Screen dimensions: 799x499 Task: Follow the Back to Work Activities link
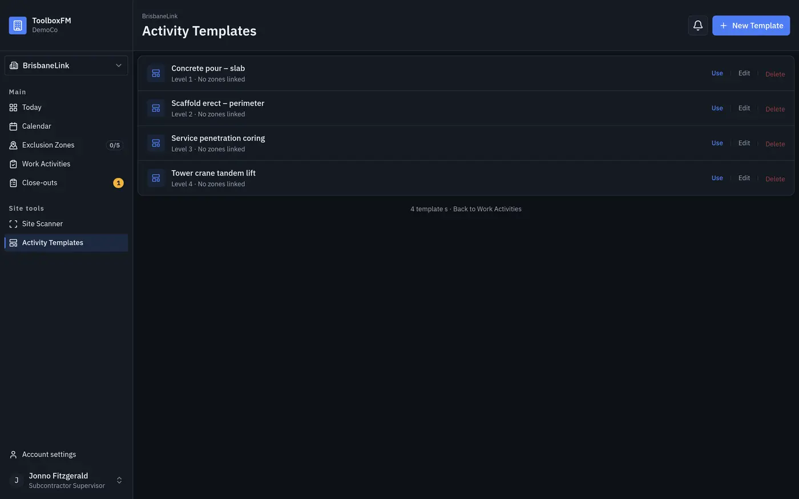[x=487, y=209]
